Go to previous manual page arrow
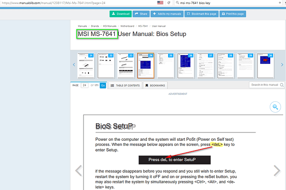This screenshot has height=190, width=286. pos(78,171)
